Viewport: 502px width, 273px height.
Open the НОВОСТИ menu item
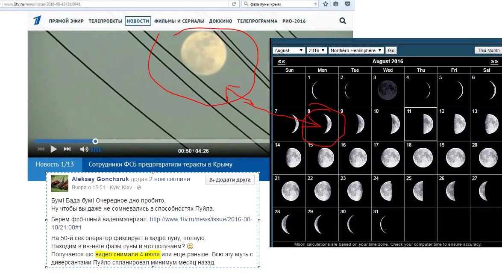(x=138, y=21)
